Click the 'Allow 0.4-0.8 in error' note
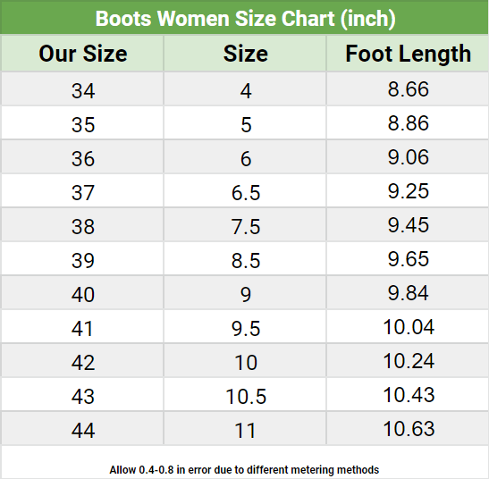The image size is (489, 479). [x=244, y=470]
